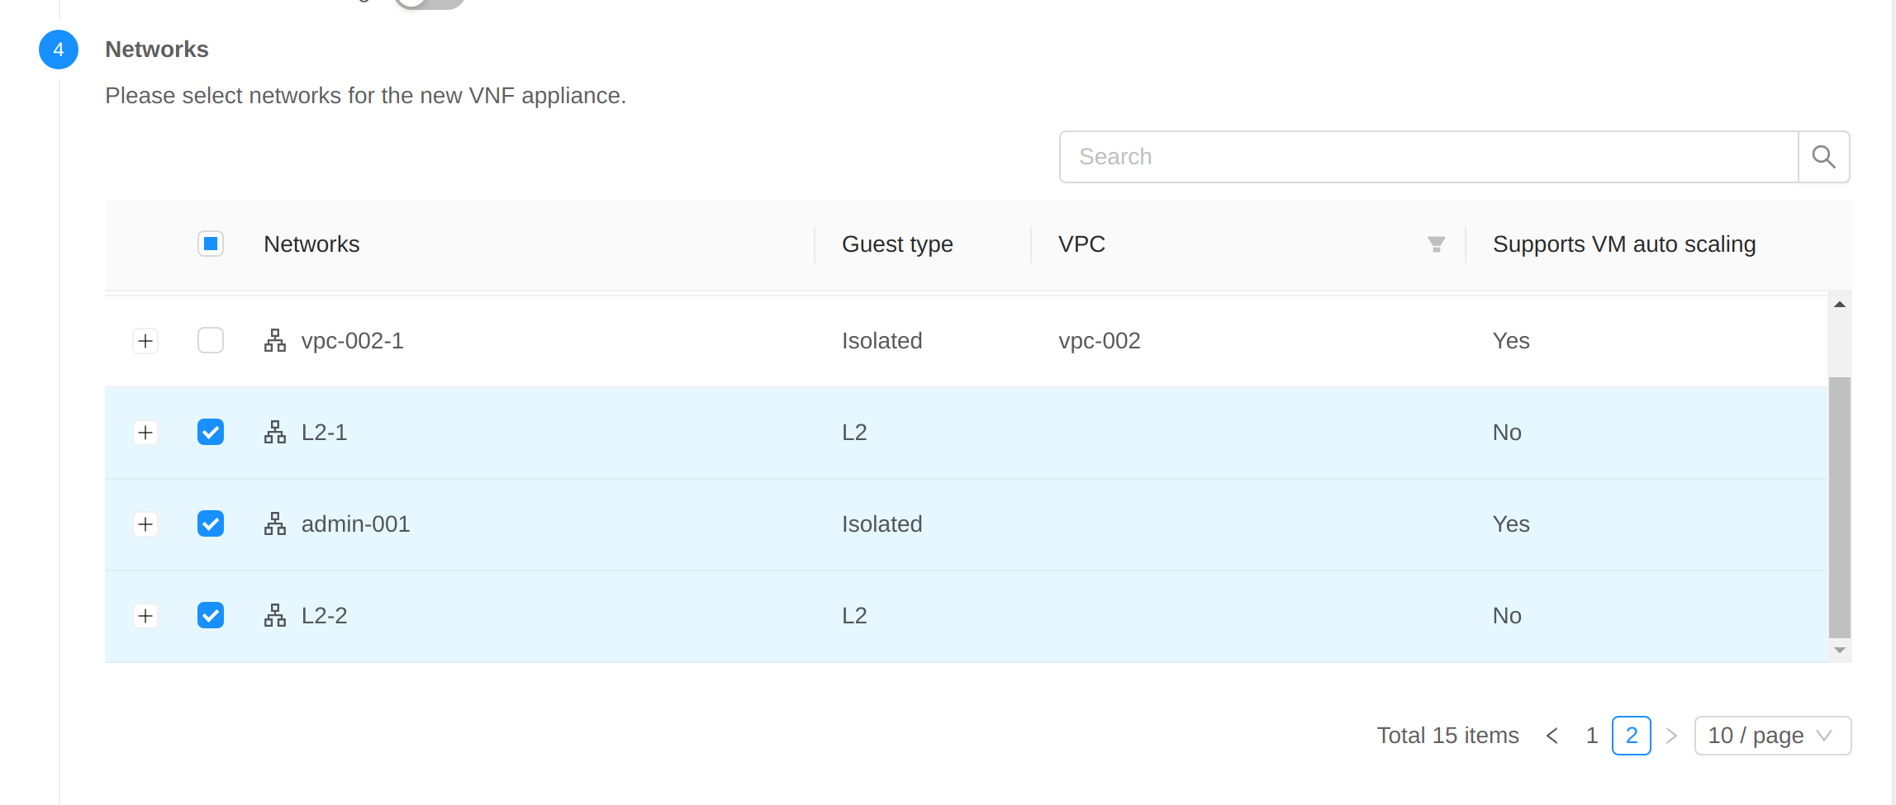Viewport: 1896px width, 805px height.
Task: Uncheck the admin-001 network
Action: coord(211,523)
